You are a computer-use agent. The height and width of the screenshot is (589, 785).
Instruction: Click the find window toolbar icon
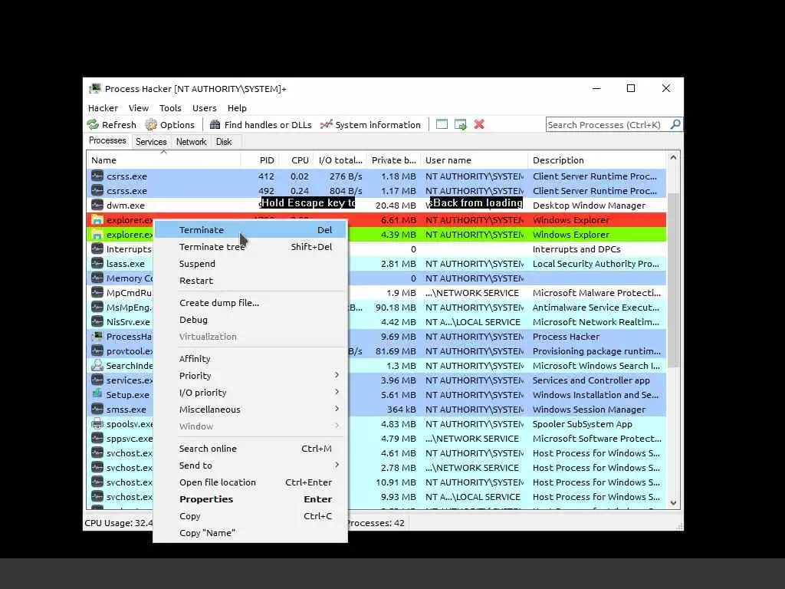442,124
